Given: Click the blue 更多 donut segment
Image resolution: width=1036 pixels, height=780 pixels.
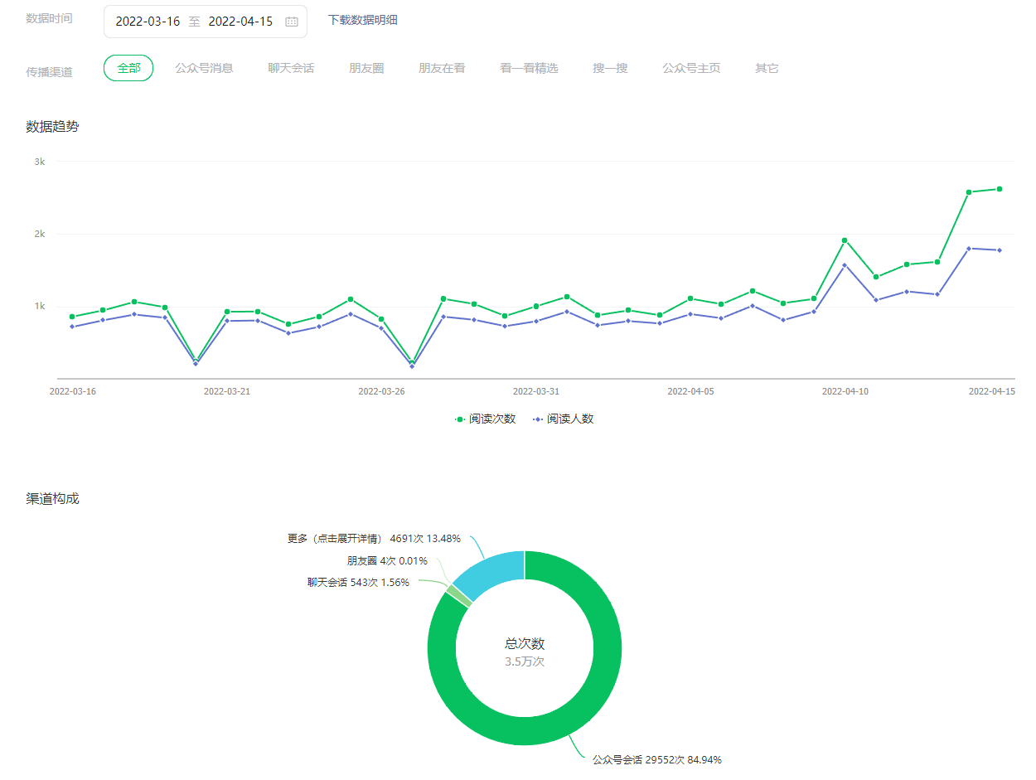Looking at the screenshot, I should [490, 573].
